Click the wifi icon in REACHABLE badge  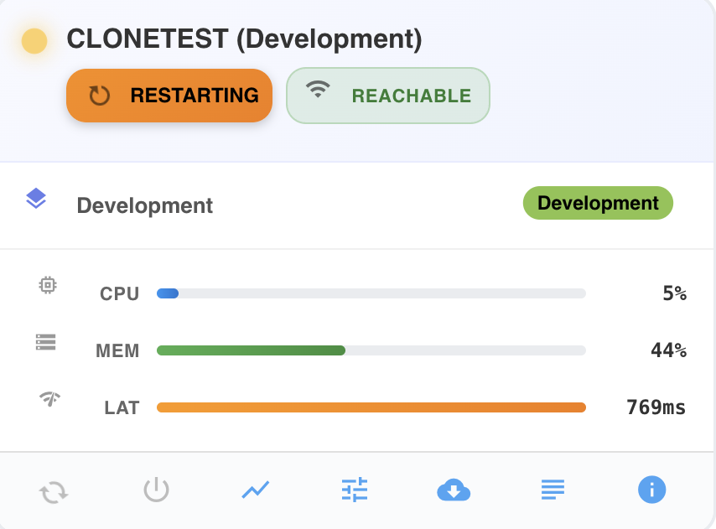tap(318, 89)
